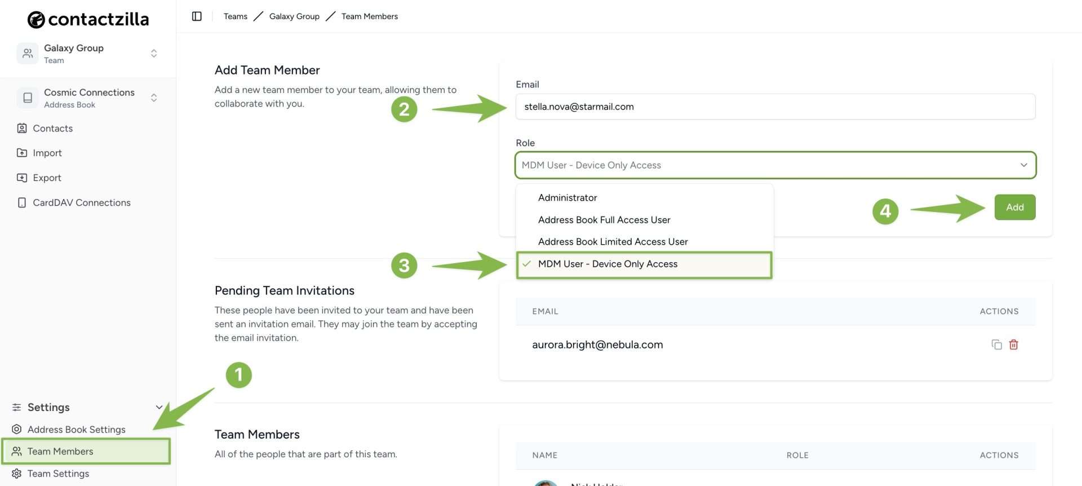This screenshot has height=486, width=1082.
Task: Open Contacts in the sidebar
Action: pyautogui.click(x=52, y=129)
